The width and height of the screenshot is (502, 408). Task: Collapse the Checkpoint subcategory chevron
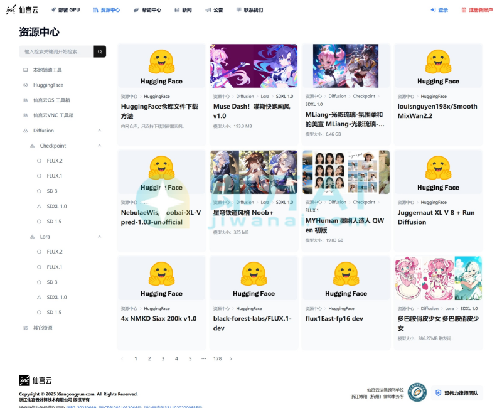tap(100, 146)
